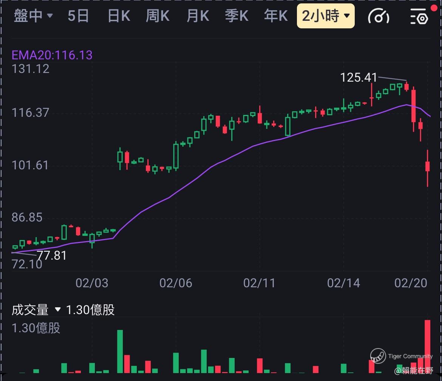Select the 年K yearly candlestick tab
The height and width of the screenshot is (381, 442).
coord(276,15)
